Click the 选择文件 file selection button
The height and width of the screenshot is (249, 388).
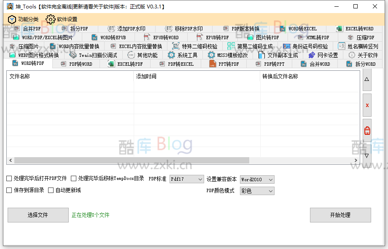tap(38, 215)
